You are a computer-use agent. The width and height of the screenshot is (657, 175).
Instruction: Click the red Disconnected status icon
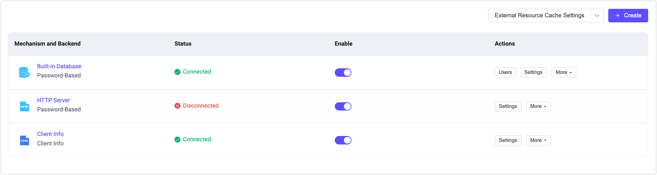point(177,106)
